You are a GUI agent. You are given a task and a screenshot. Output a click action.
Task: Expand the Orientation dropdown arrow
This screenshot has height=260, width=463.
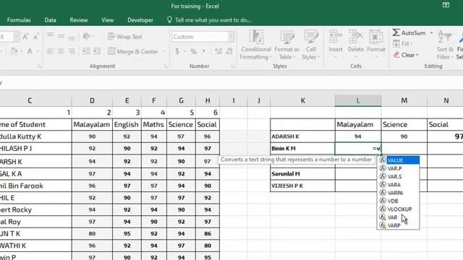pos(93,37)
